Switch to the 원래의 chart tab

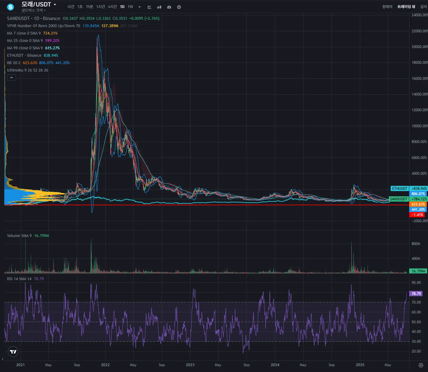tap(387, 7)
